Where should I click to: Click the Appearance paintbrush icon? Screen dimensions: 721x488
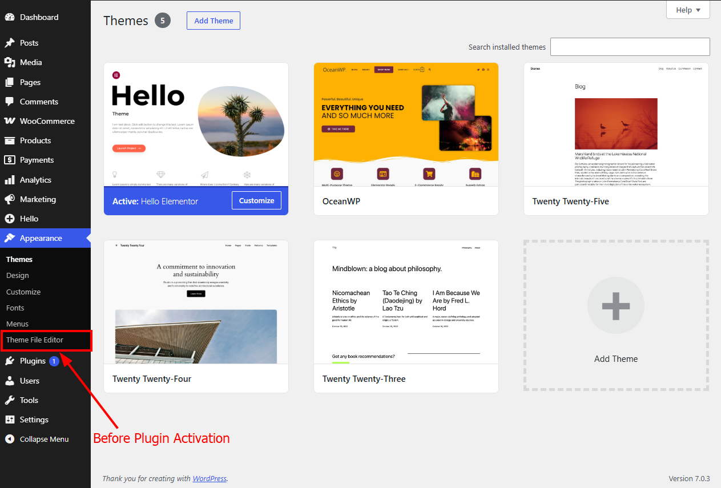10,238
